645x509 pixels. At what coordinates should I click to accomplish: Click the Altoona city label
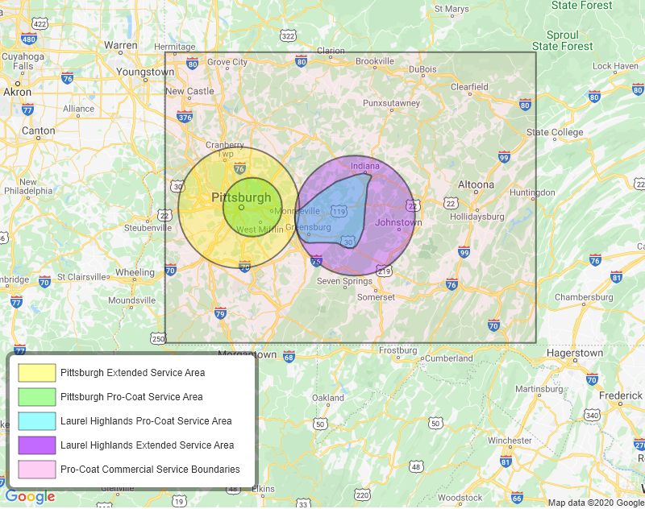[x=476, y=185]
